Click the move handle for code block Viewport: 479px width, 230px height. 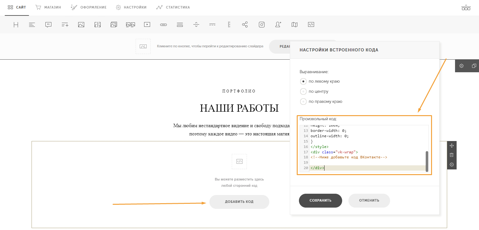[452, 145]
